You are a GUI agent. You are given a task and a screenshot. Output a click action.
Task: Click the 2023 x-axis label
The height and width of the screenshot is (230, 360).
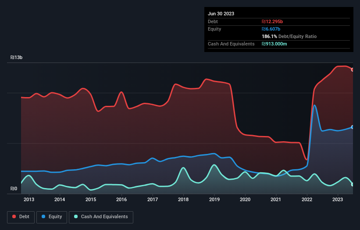coord(338,199)
